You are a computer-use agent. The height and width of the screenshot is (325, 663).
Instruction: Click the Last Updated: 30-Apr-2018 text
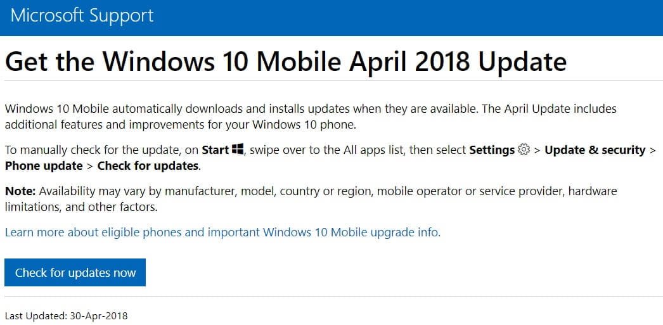coord(66,315)
